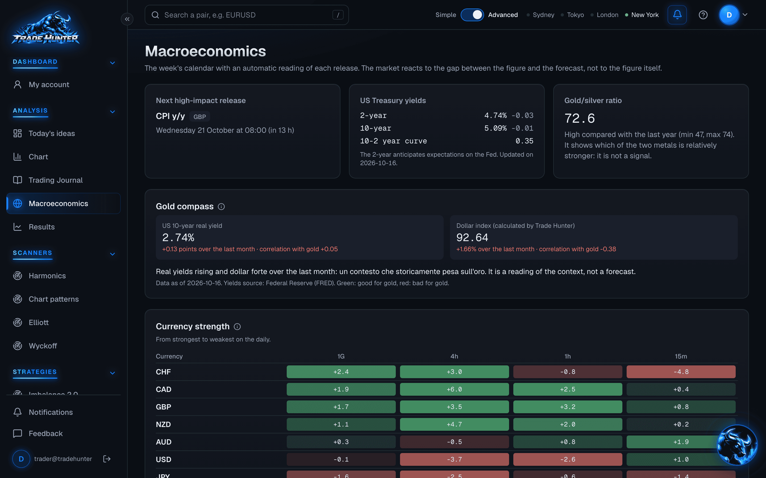Image resolution: width=766 pixels, height=478 pixels.
Task: Click the pair search field
Action: point(247,15)
